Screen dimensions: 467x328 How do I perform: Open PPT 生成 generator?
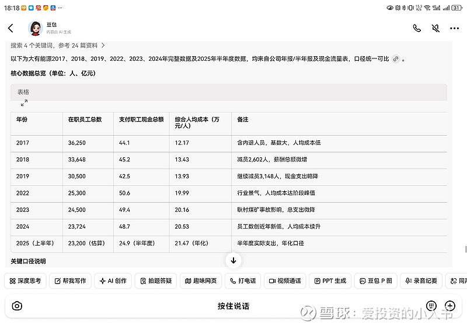pos(330,281)
